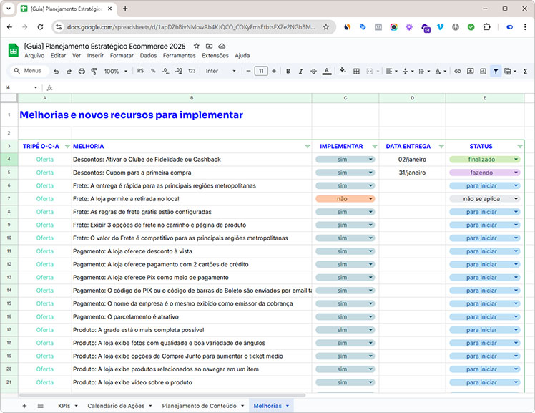Select the paint format roller

94,72
